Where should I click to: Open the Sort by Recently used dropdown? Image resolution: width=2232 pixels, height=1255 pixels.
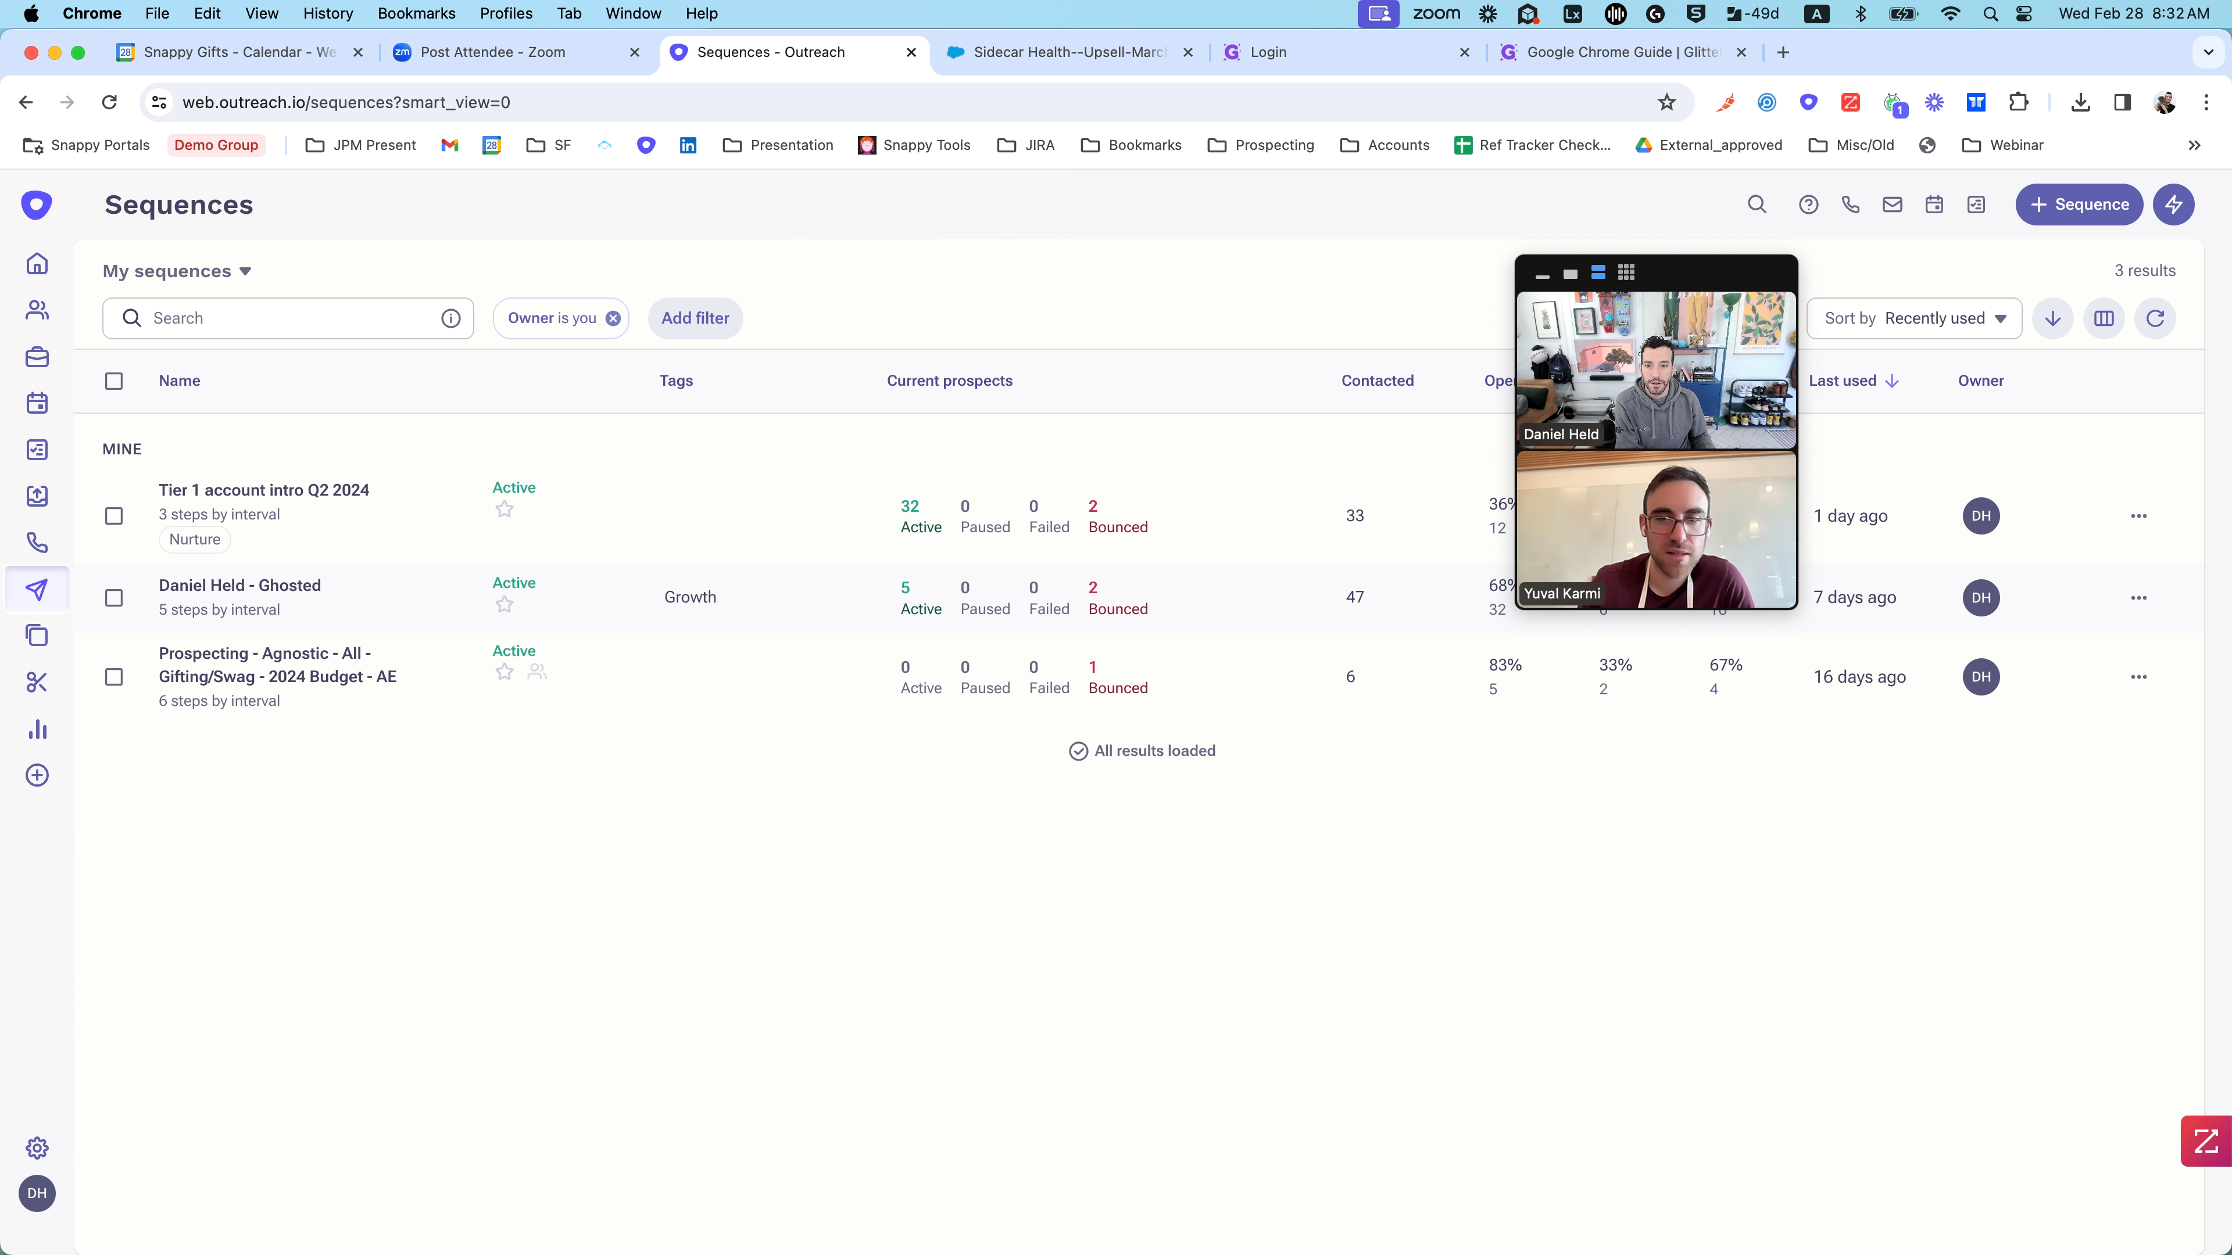(1914, 318)
